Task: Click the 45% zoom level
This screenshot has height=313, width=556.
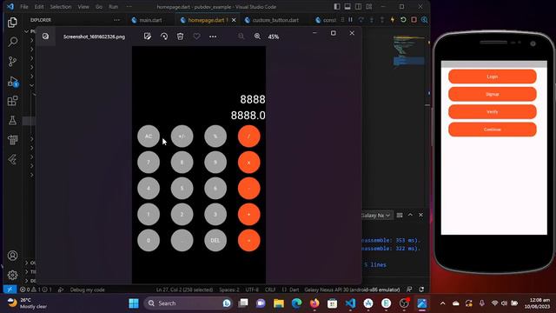Action: pyautogui.click(x=274, y=37)
